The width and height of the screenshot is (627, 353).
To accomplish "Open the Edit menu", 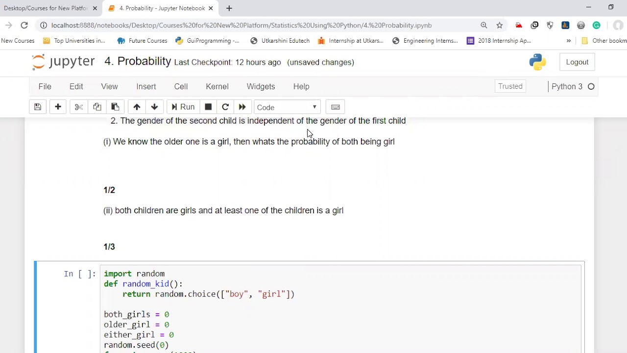I will point(76,86).
